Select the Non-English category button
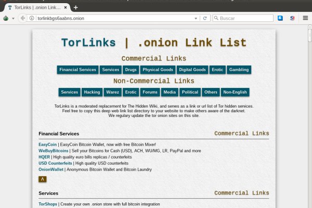The image size is (312, 208). click(235, 92)
